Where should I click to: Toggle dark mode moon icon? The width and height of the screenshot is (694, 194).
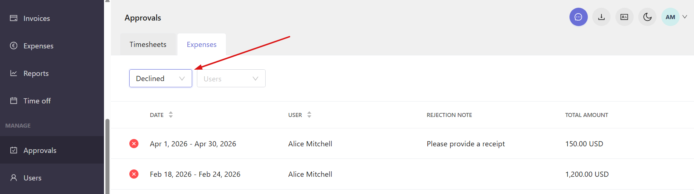click(647, 17)
